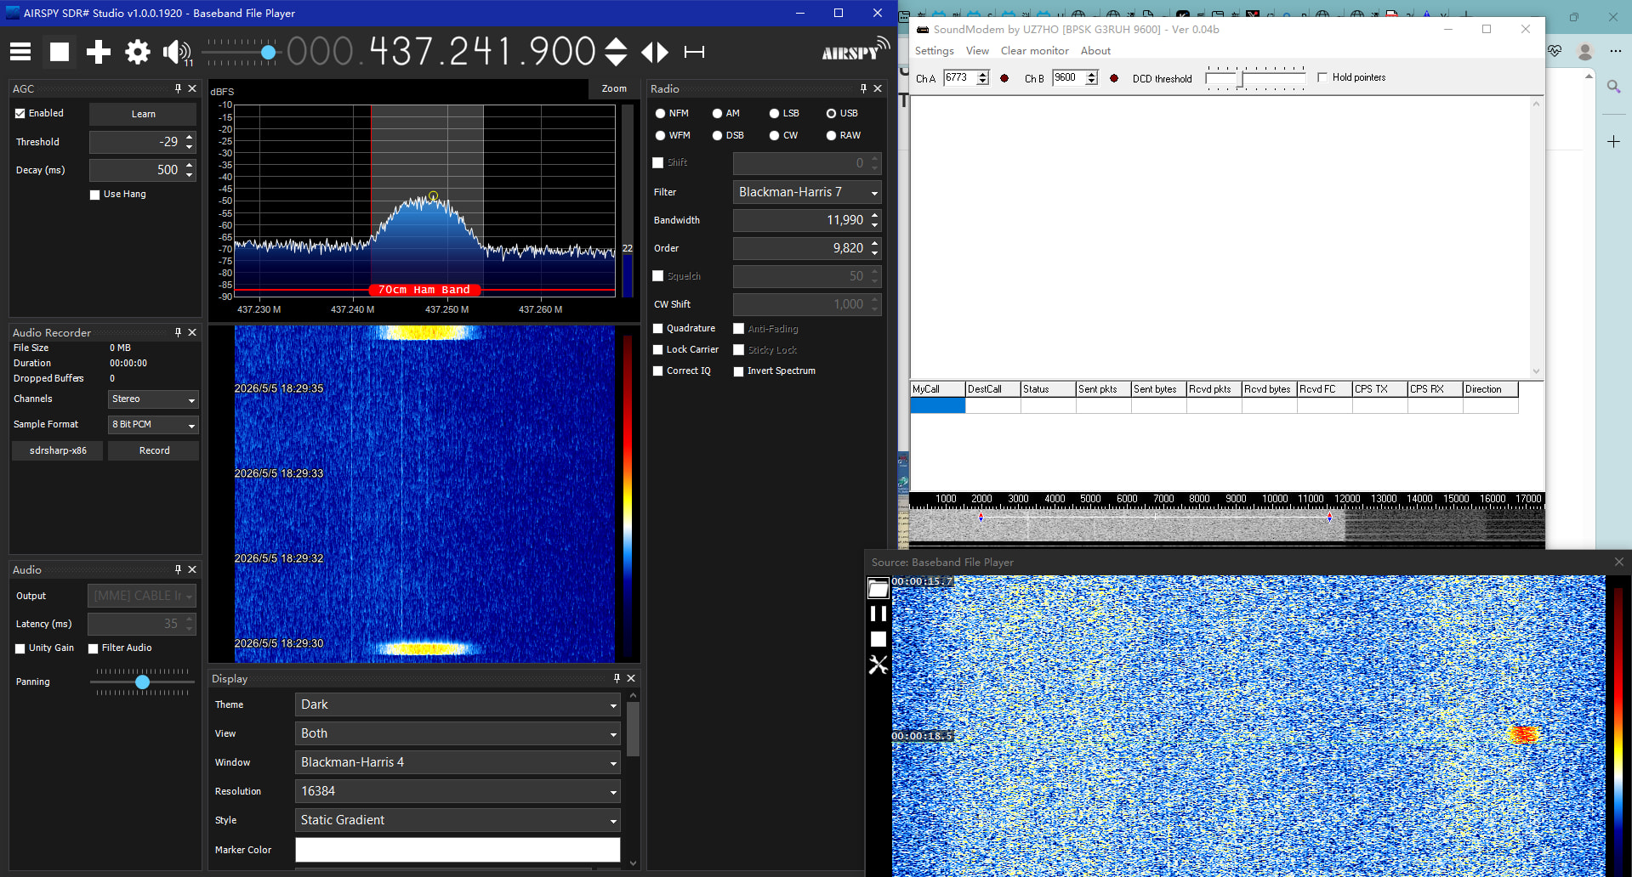1632x877 pixels.
Task: Select the AM demodulation mode
Action: [717, 113]
